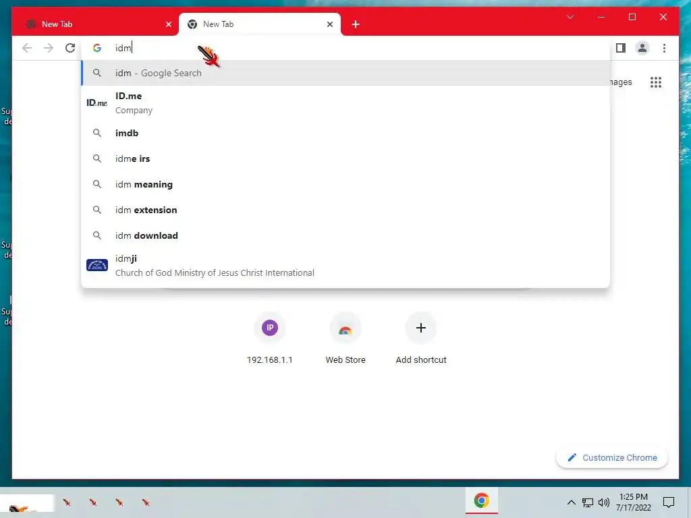Close the active second New Tab tab
This screenshot has height=518, width=691.
pyautogui.click(x=329, y=25)
